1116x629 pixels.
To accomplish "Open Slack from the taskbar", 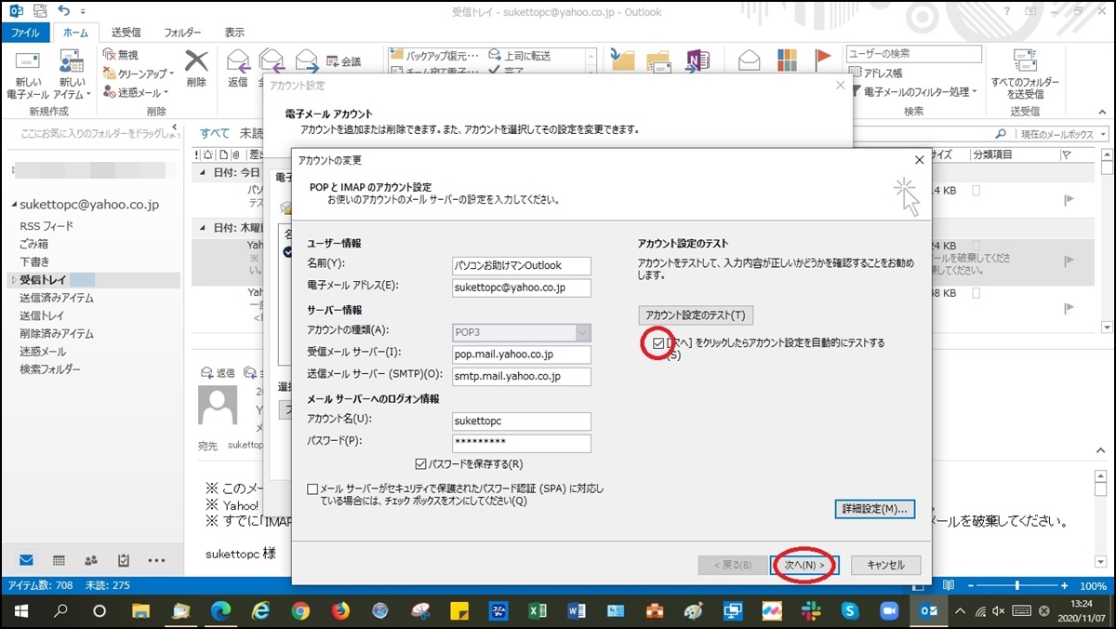I will (810, 611).
